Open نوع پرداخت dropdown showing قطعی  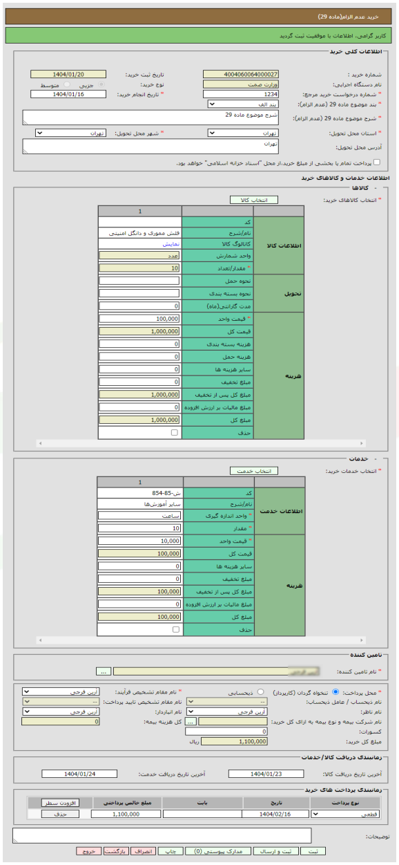pos(346,815)
